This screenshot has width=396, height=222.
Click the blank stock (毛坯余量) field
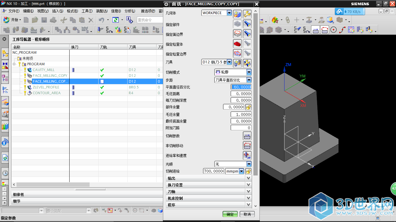(x=241, y=114)
